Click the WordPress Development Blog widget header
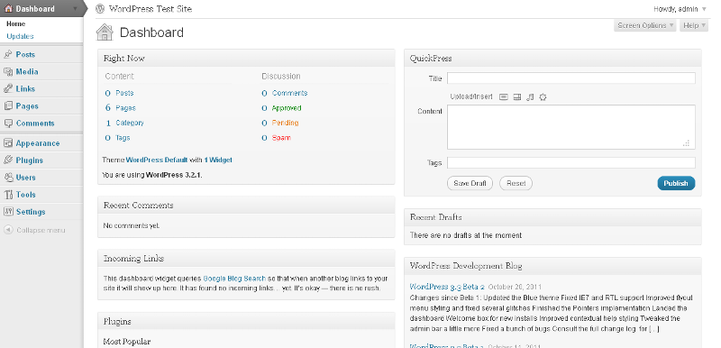The image size is (721, 348). click(x=552, y=266)
